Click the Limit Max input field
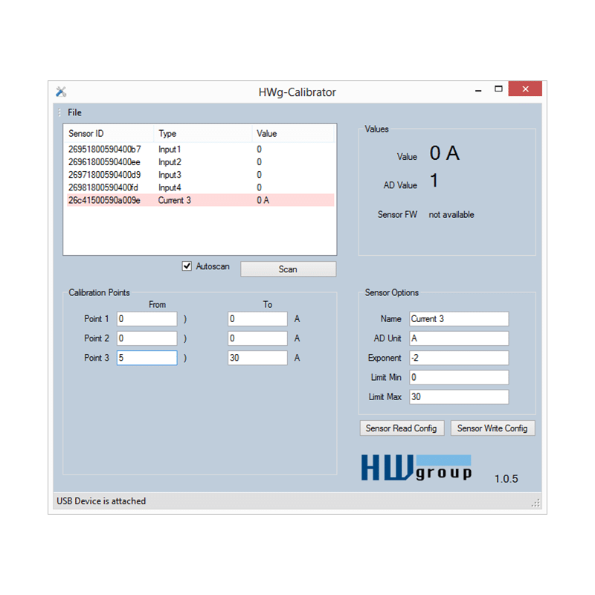This screenshot has height=595, width=595. 459,397
